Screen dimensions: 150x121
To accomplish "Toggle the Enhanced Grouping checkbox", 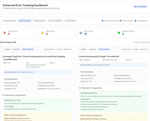I will coord(102,21).
